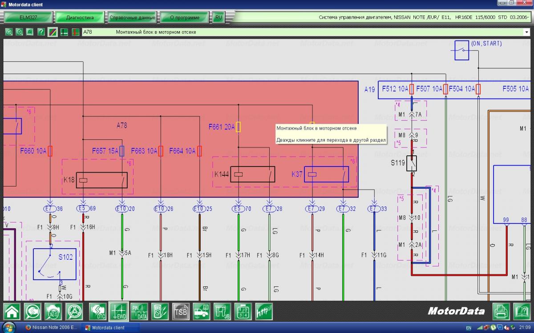534x333 pixels.
Task: Toggle the red-yellow crosshair highlight icon
Action: coord(75,32)
